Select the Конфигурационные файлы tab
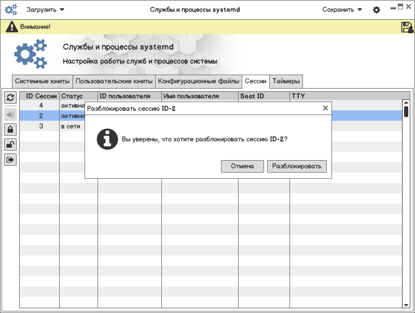 [199, 81]
